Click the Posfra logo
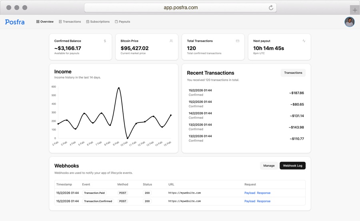 click(15, 22)
